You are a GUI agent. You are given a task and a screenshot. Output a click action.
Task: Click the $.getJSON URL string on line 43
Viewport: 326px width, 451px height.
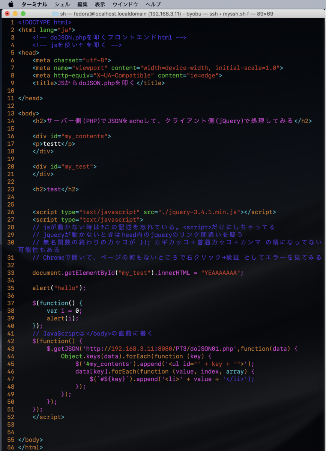160,348
